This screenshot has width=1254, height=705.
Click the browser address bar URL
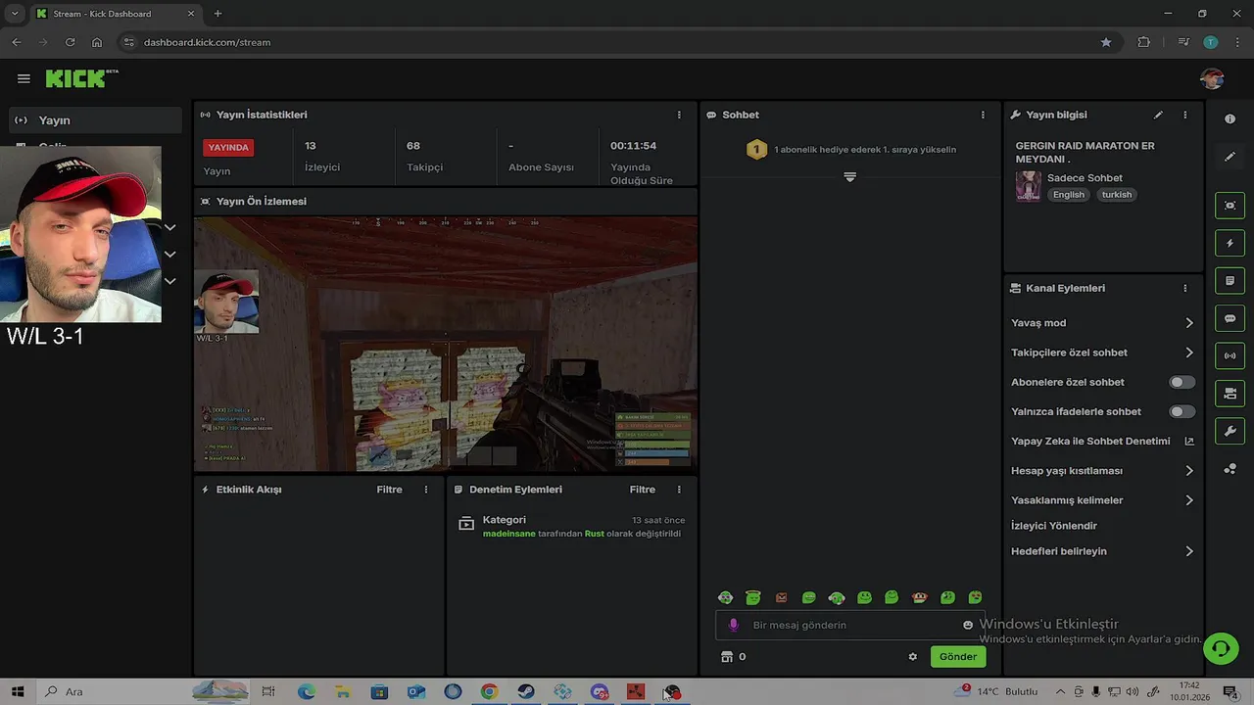coord(207,42)
